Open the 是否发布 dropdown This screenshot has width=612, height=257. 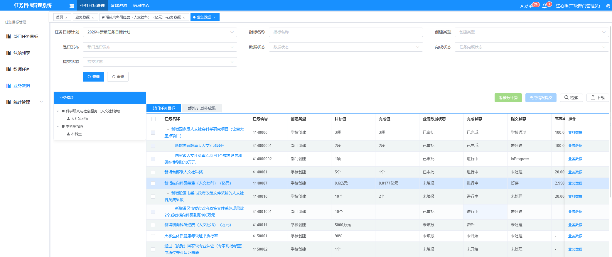(x=160, y=47)
